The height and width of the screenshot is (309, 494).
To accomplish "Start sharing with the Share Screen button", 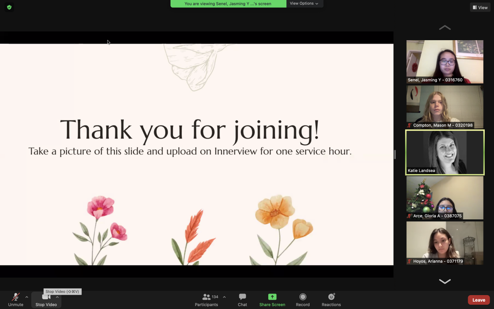I will (x=272, y=300).
